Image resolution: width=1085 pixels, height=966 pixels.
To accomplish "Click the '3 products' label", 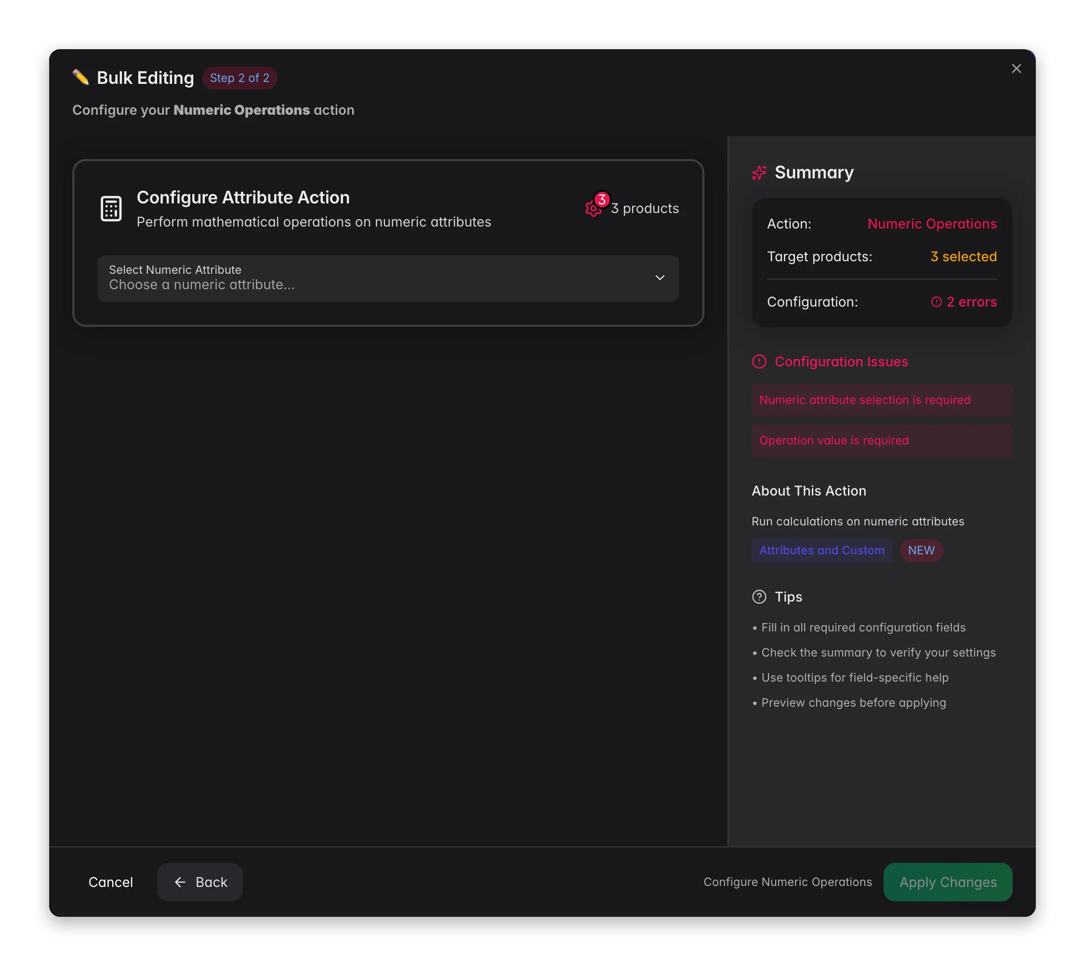I will (x=645, y=209).
